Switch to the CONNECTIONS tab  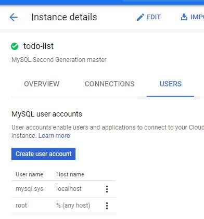point(109,84)
